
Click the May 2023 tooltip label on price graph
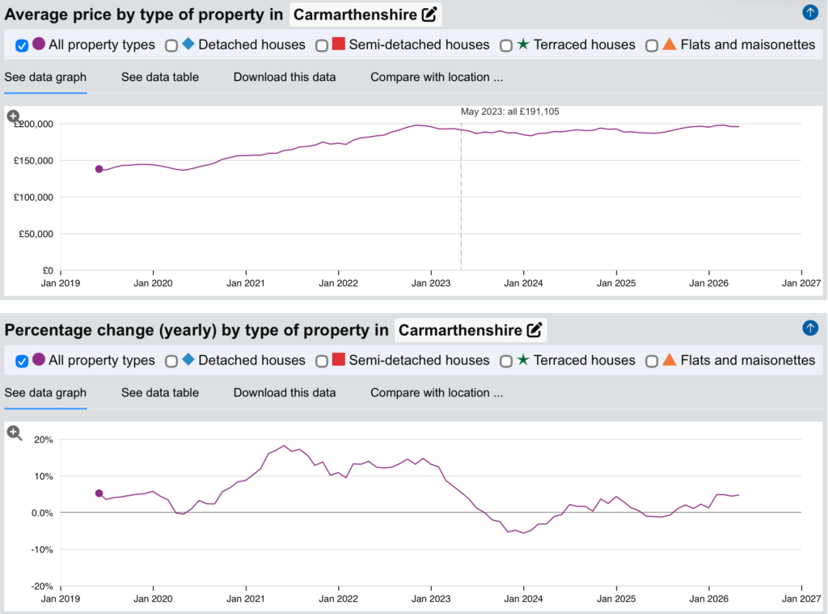coord(509,112)
